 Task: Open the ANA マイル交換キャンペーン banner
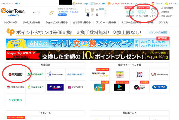[x=87, y=43]
